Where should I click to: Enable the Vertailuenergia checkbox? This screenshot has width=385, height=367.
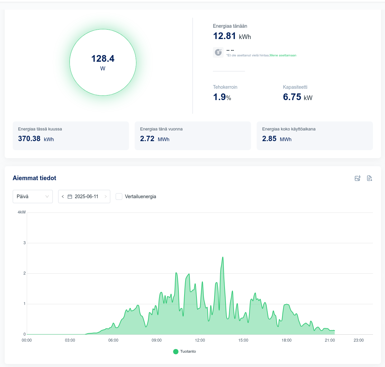[x=119, y=197]
